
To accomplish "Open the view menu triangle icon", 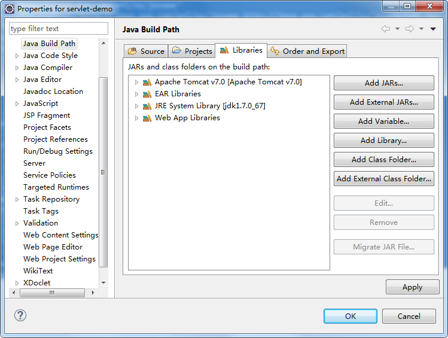I will coord(433,29).
